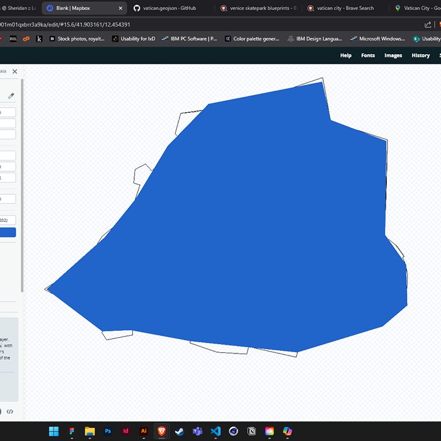
Task: Launch InDesign from the taskbar
Action: (126, 431)
